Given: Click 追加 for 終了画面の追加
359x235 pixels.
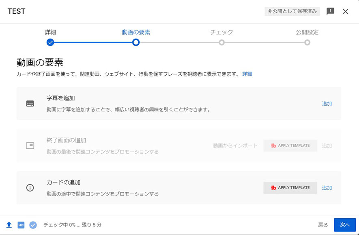Looking at the screenshot, I should [327, 146].
